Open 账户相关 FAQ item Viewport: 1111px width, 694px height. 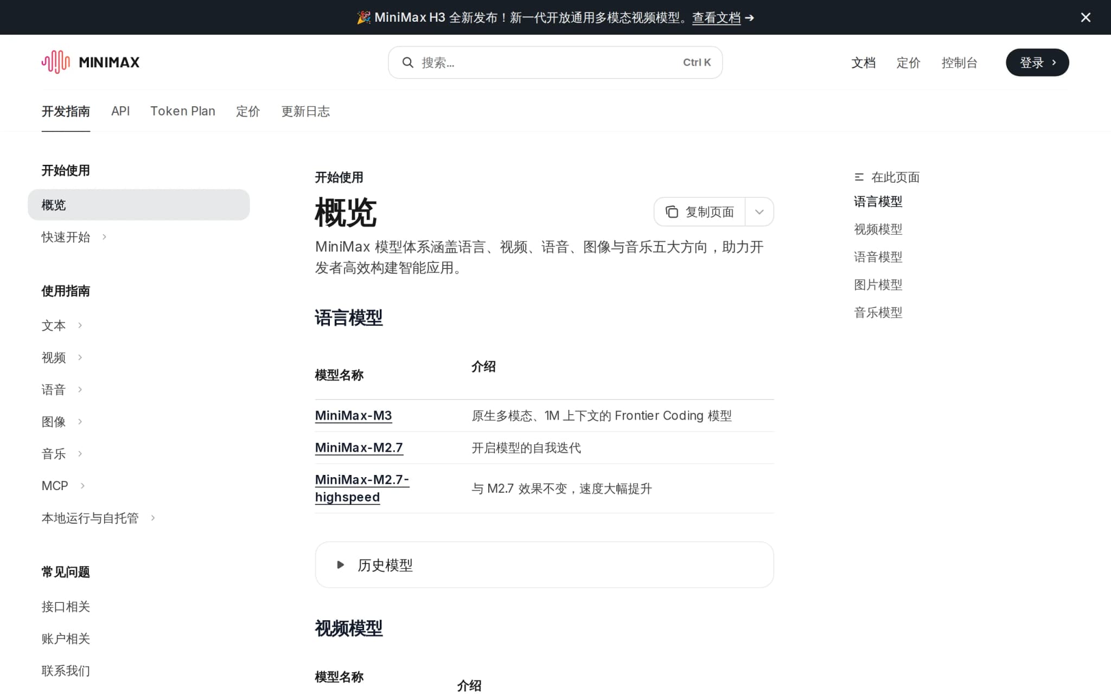point(66,638)
